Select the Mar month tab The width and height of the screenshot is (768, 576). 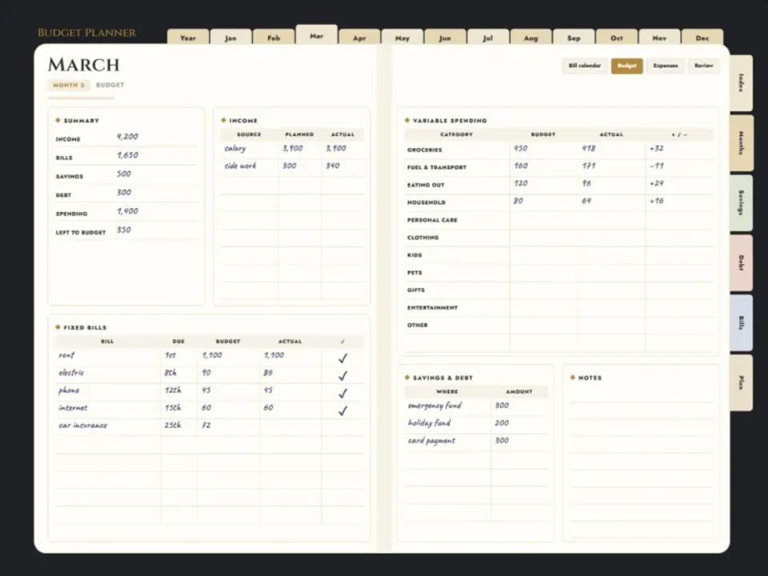[317, 35]
